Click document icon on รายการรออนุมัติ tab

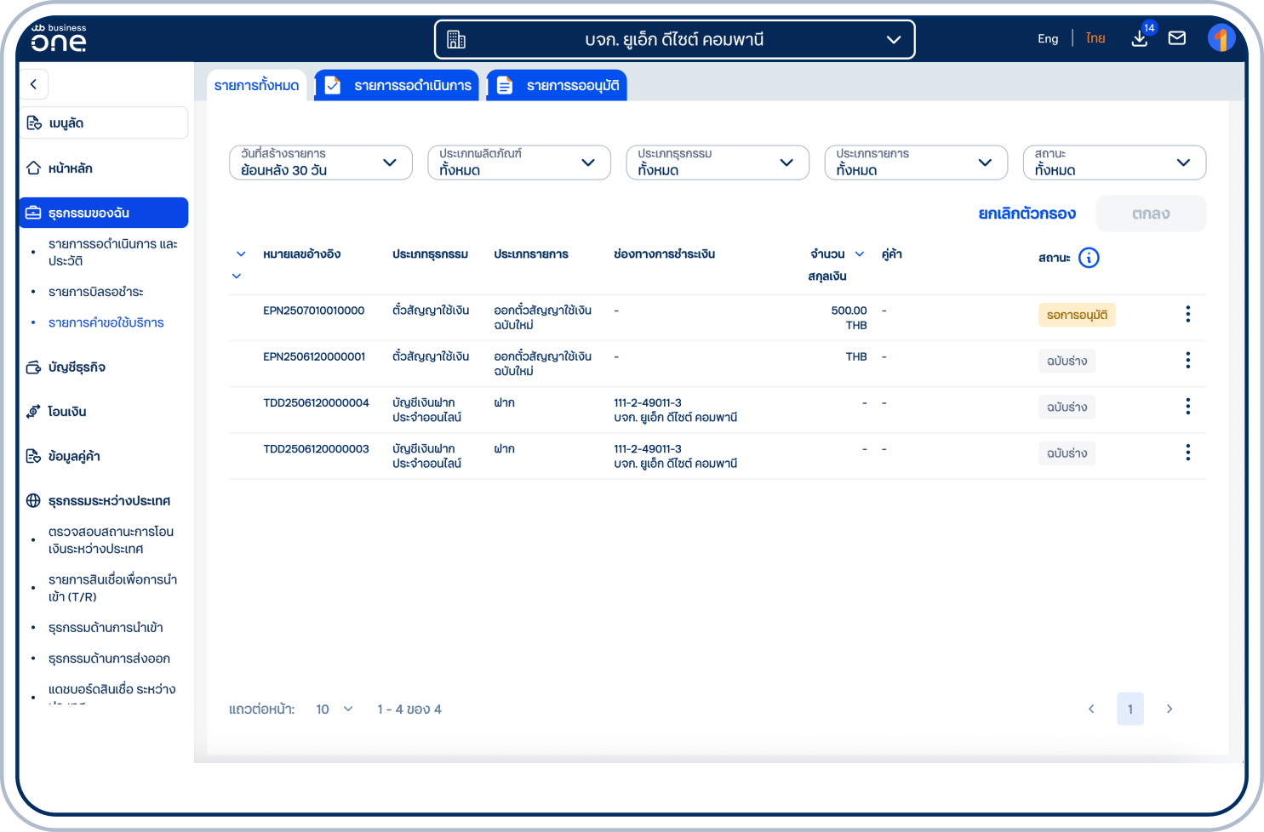pos(505,85)
